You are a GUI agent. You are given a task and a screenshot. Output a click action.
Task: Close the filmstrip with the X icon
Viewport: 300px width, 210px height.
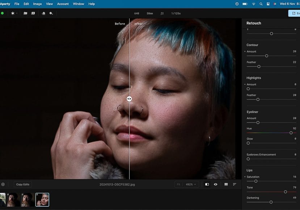[3, 184]
